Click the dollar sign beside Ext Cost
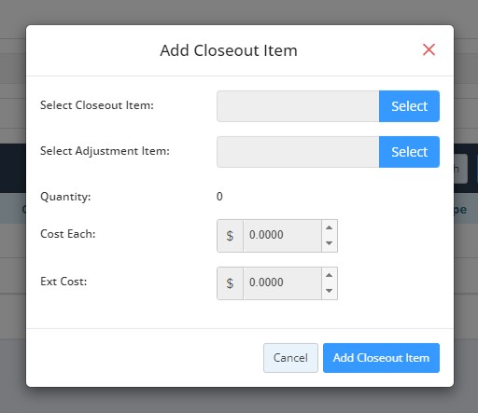The height and width of the screenshot is (413, 478). [230, 283]
